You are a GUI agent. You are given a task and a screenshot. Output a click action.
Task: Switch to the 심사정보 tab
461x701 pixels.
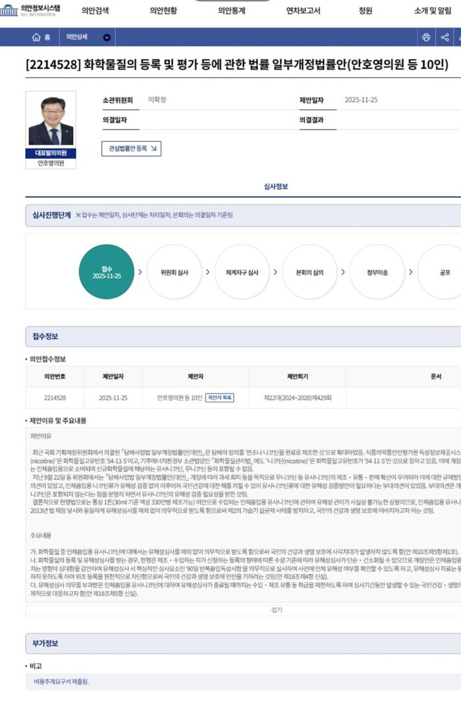276,186
